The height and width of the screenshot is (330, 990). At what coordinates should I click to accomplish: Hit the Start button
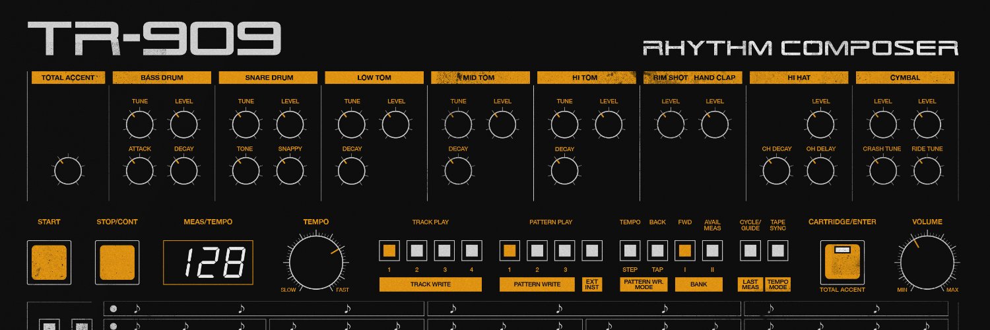pos(49,263)
